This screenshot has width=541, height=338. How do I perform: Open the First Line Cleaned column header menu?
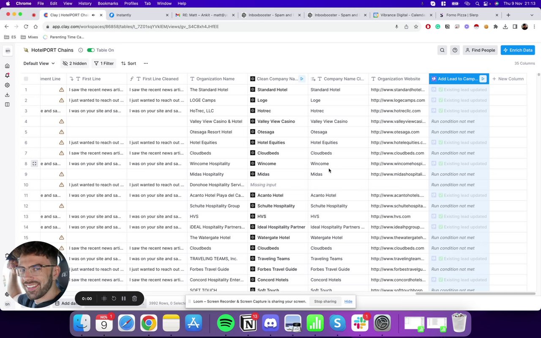click(x=157, y=79)
